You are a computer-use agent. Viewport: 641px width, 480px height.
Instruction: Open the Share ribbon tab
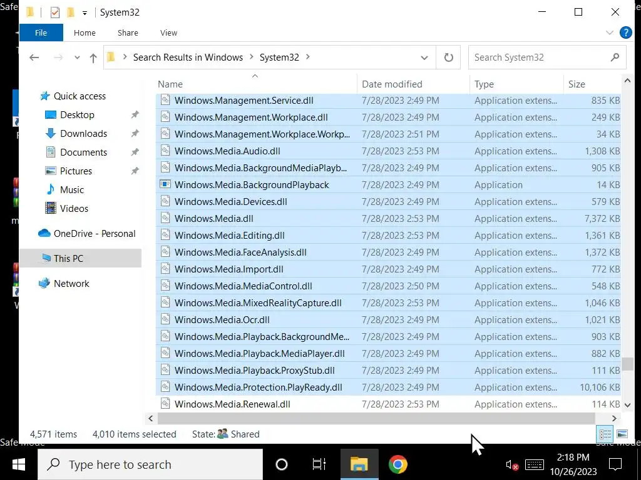tap(128, 32)
